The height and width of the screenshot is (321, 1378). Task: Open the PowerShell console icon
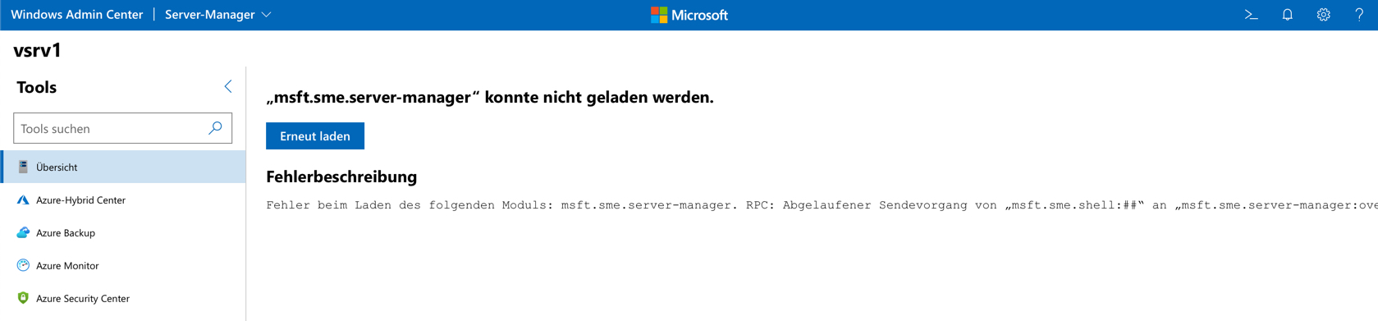point(1251,15)
